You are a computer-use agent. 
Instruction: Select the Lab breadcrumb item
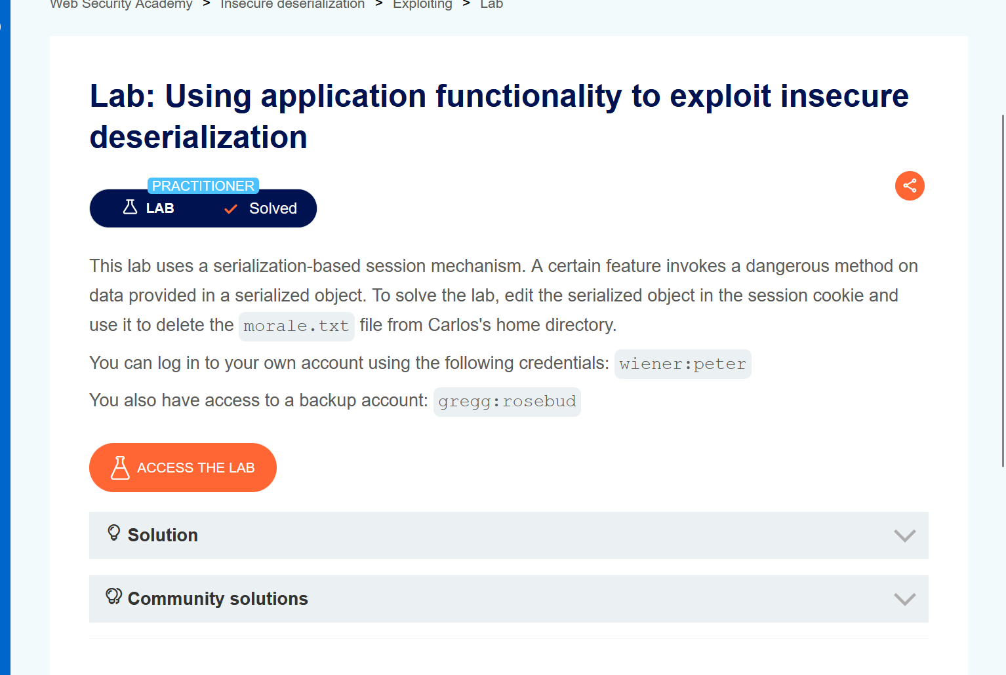pos(491,5)
